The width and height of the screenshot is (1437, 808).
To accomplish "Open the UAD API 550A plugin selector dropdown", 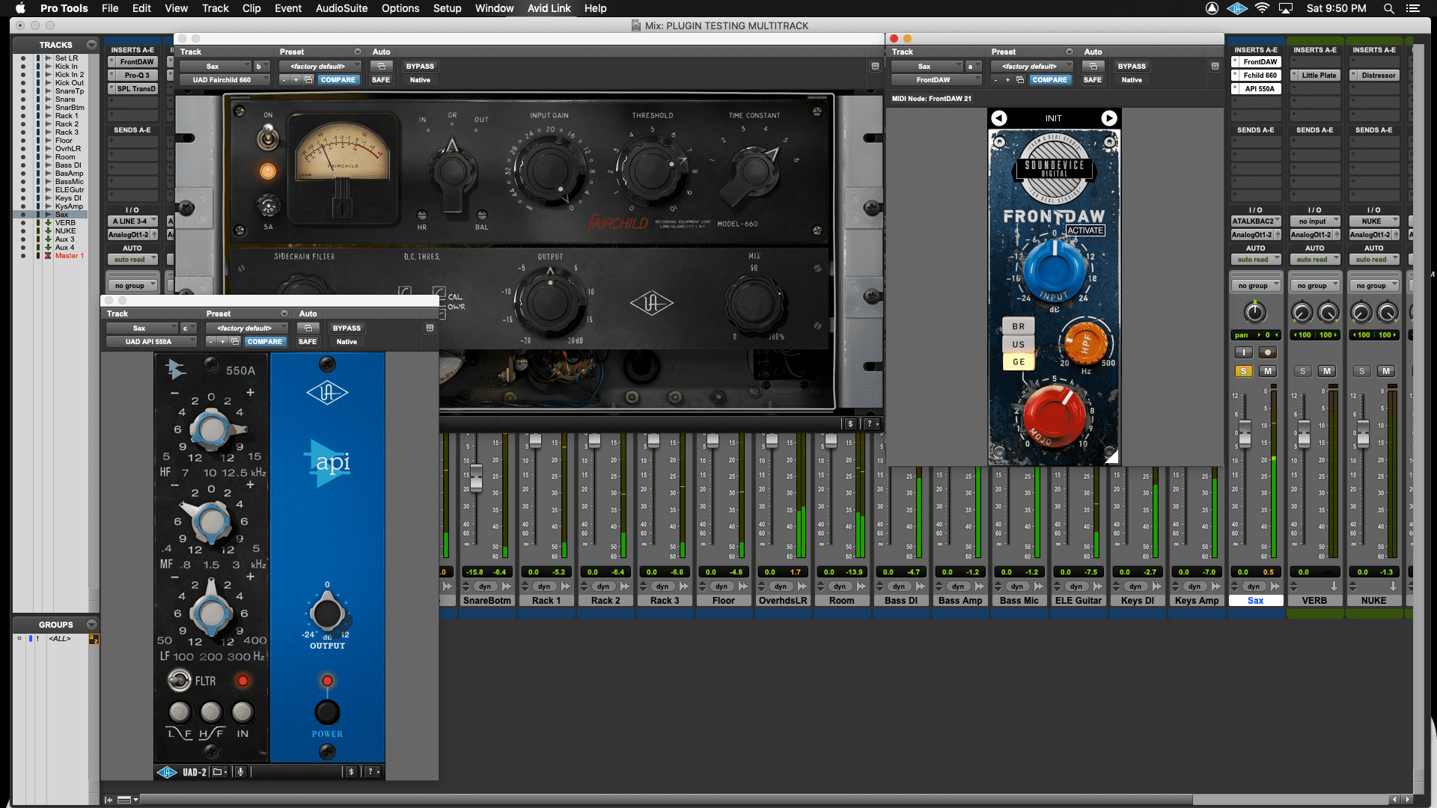I will pyautogui.click(x=150, y=341).
